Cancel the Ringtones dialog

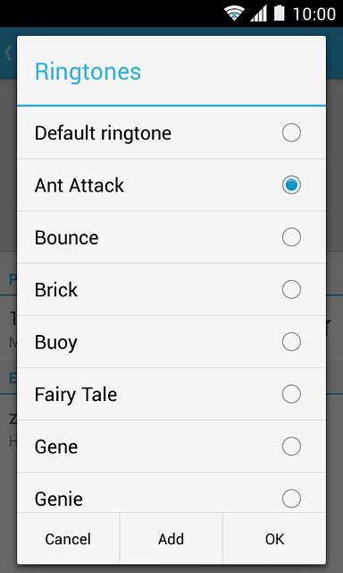[68, 539]
